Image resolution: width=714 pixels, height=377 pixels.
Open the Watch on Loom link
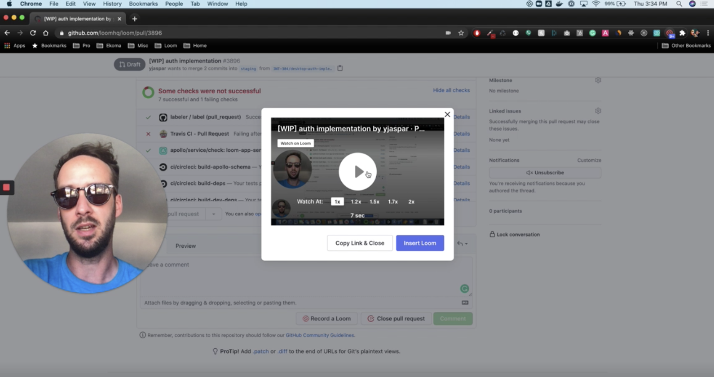(x=295, y=143)
